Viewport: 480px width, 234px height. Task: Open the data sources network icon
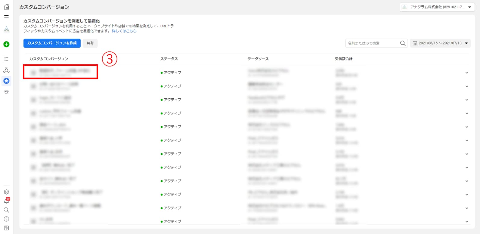click(x=6, y=70)
